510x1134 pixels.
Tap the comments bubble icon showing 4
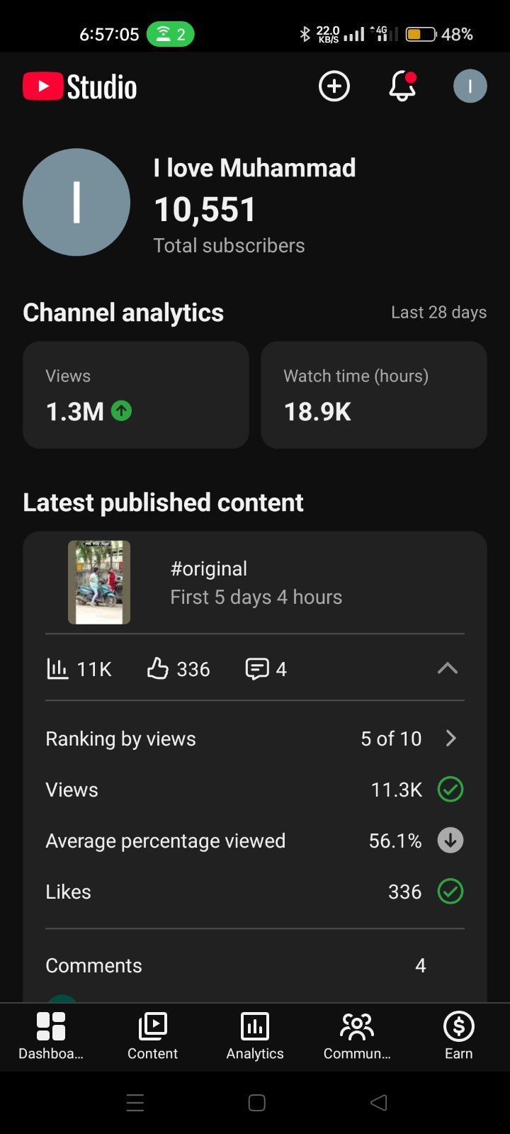[x=256, y=668]
